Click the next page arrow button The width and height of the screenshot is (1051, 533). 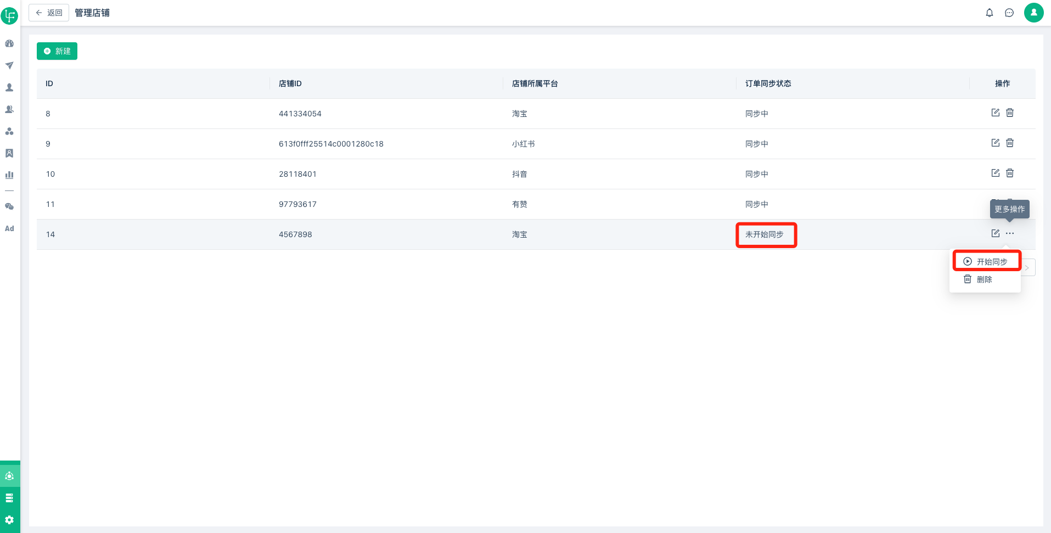[1027, 268]
